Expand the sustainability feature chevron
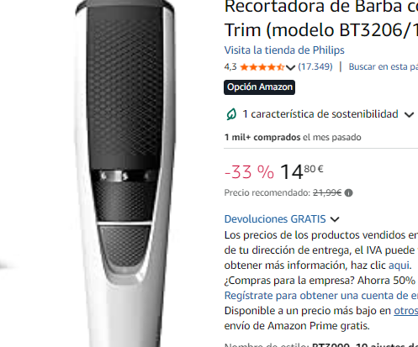The image size is (418, 347). [409, 114]
